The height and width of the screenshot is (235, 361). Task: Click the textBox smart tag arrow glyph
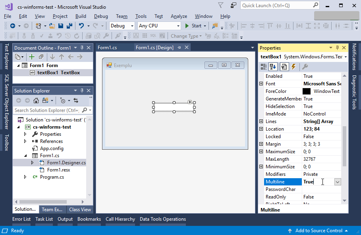(x=190, y=102)
